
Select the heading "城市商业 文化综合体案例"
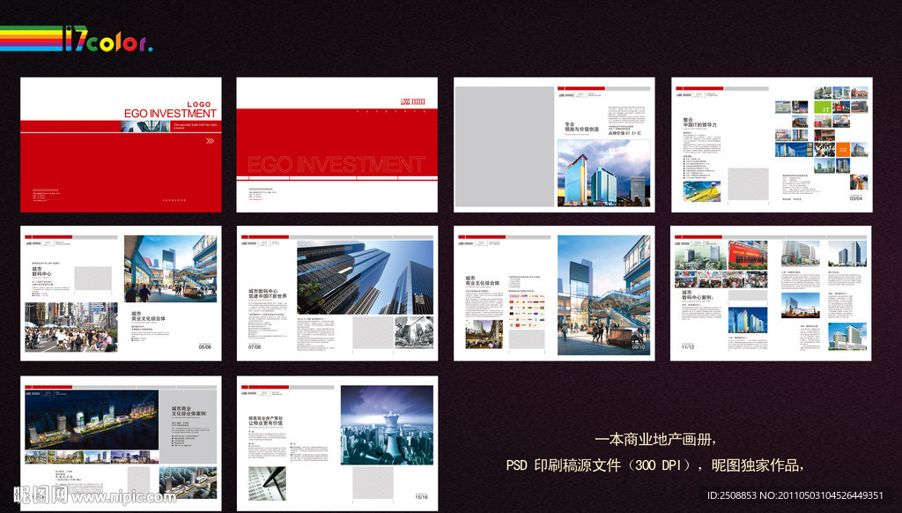click(189, 411)
